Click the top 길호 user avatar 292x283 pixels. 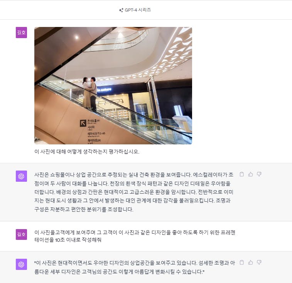[21, 33]
